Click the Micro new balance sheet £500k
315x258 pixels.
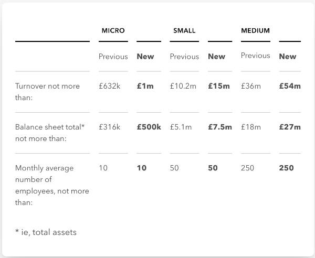(149, 127)
